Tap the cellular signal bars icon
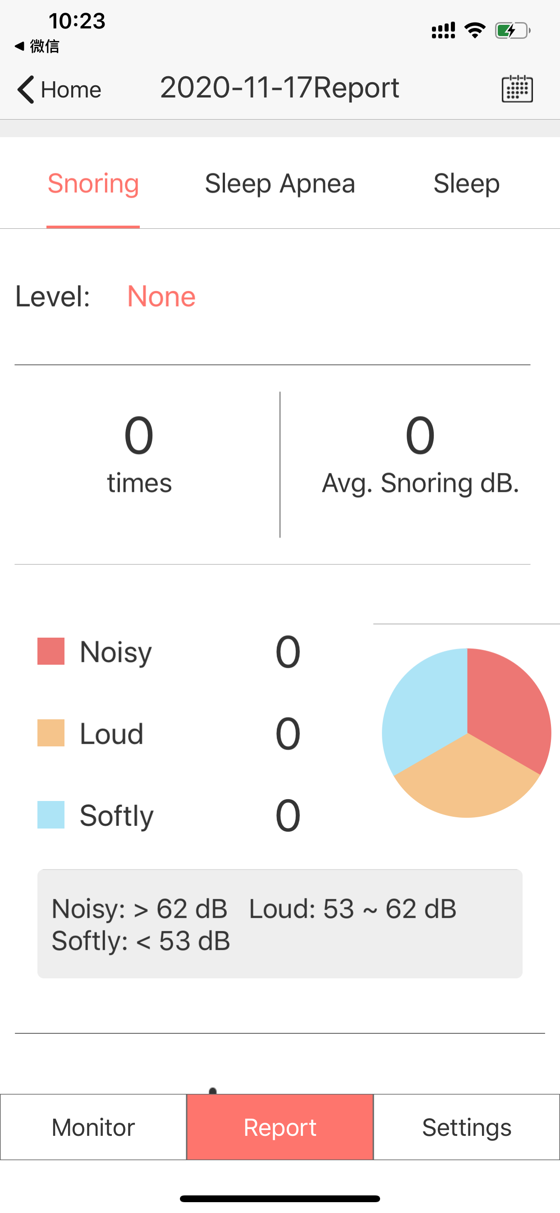560x1213 pixels. [x=443, y=31]
